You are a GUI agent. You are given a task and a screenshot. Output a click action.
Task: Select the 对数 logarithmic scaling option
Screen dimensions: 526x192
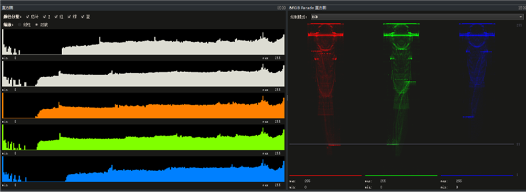pyautogui.click(x=36, y=25)
